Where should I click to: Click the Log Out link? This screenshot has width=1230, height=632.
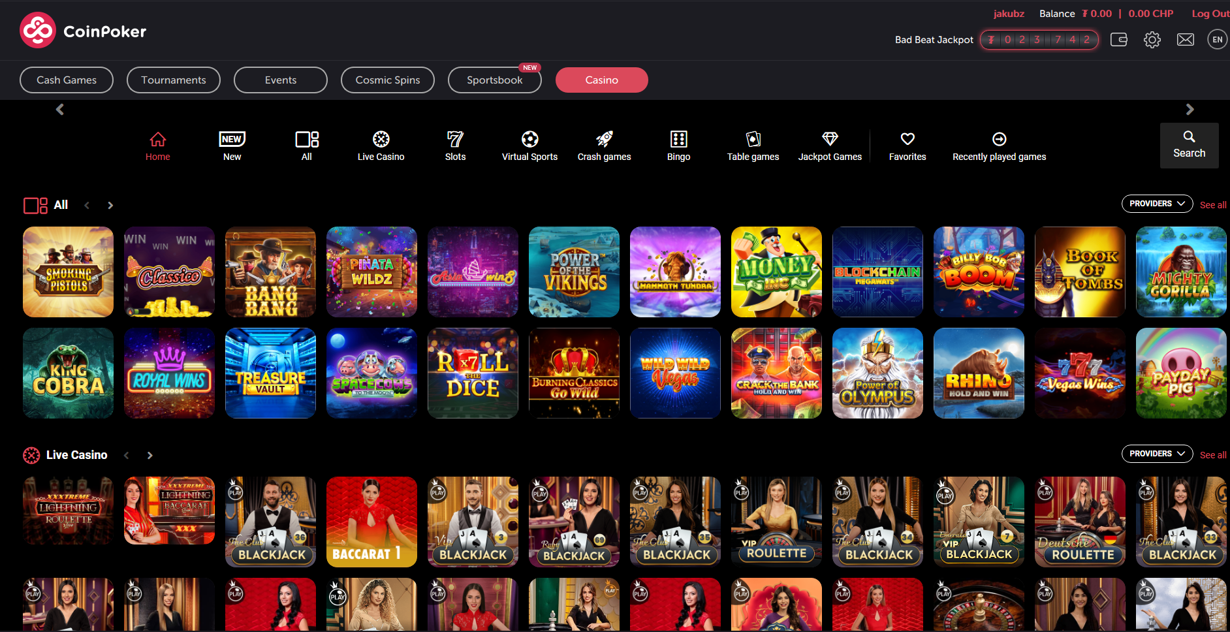point(1210,14)
